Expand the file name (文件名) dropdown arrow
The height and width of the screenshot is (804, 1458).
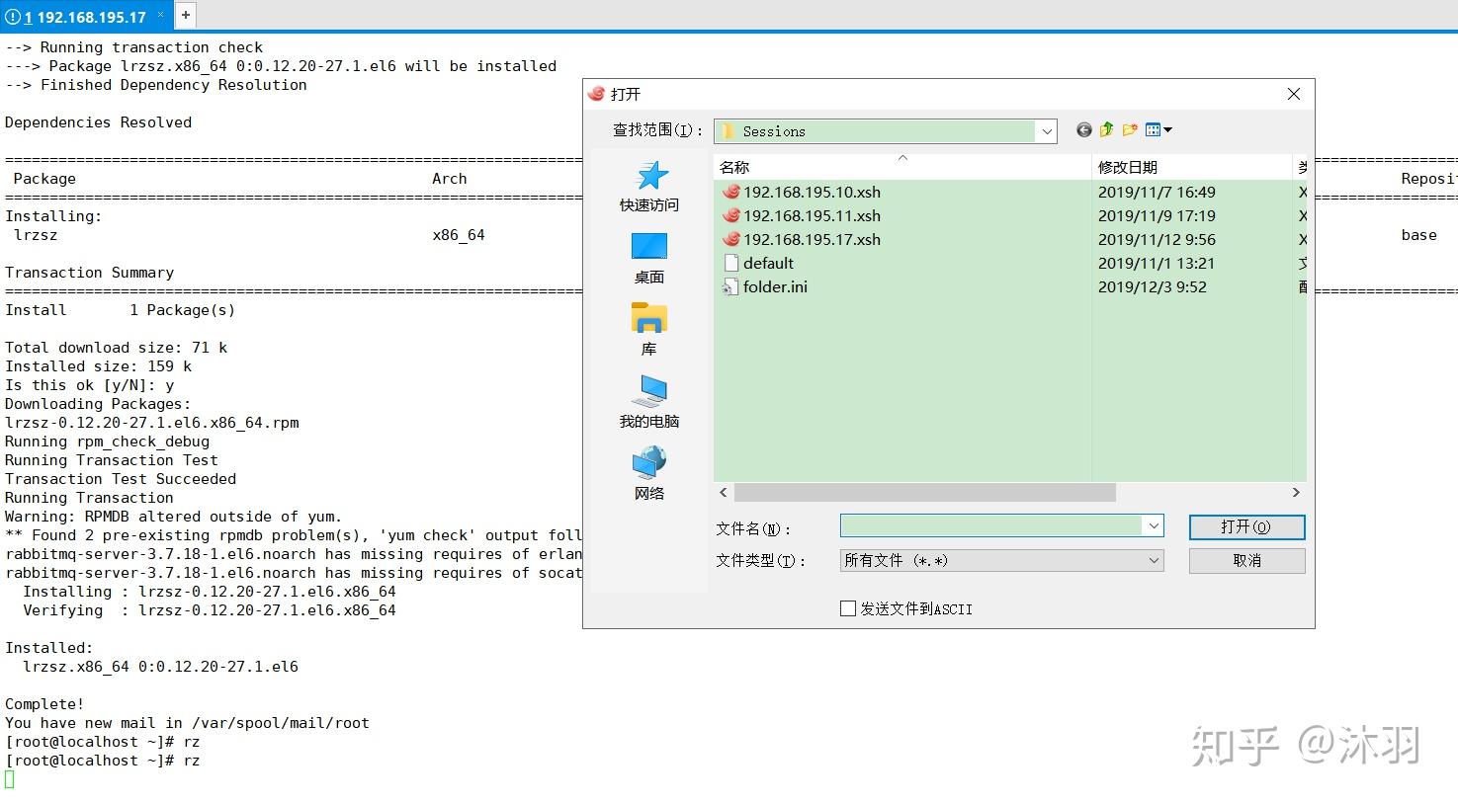tap(1153, 526)
